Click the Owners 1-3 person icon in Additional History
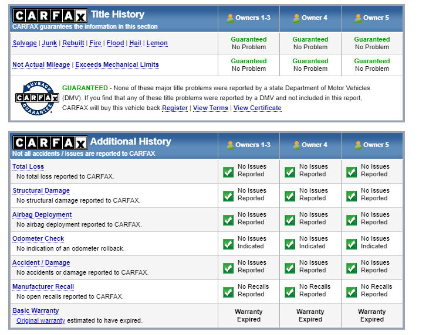 point(230,145)
